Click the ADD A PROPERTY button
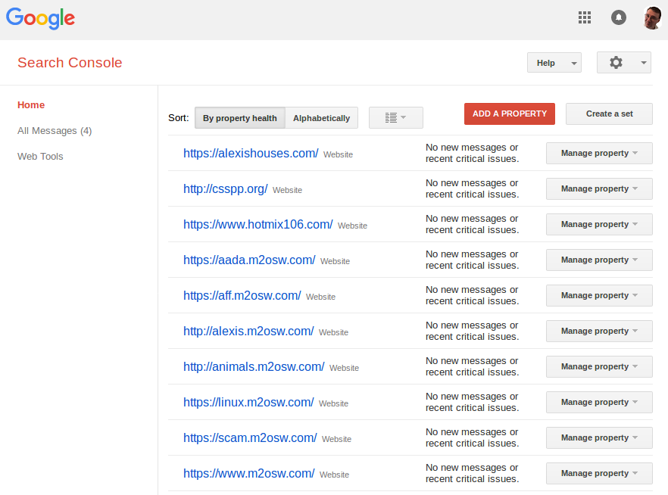This screenshot has height=495, width=668. point(510,114)
